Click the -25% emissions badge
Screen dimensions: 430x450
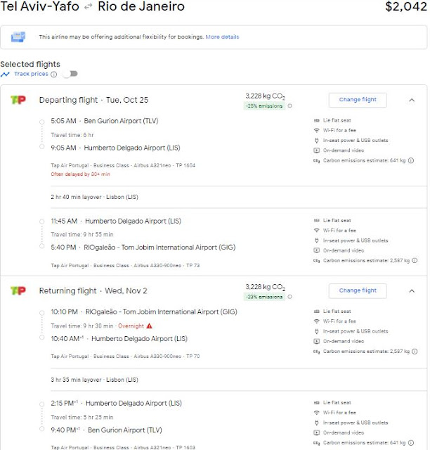pos(264,106)
